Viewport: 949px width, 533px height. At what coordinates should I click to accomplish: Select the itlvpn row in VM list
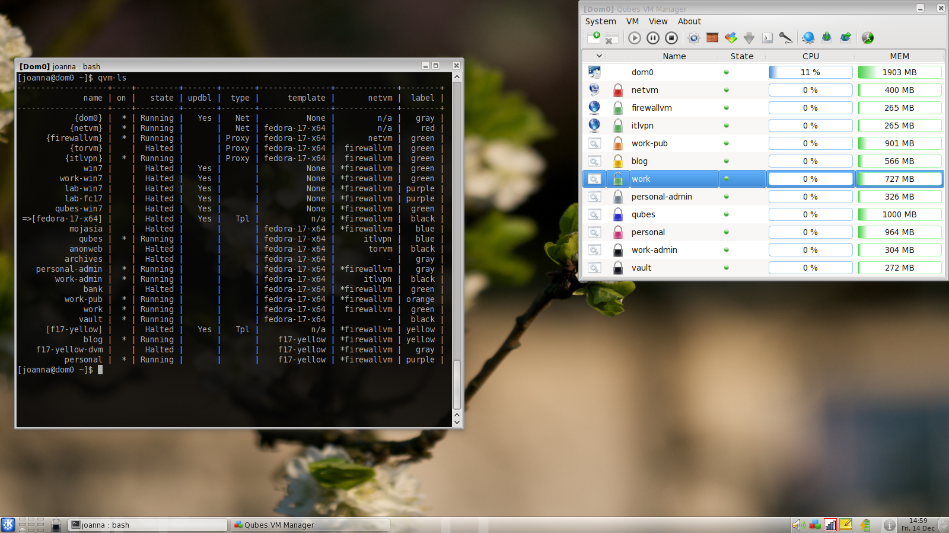[763, 126]
